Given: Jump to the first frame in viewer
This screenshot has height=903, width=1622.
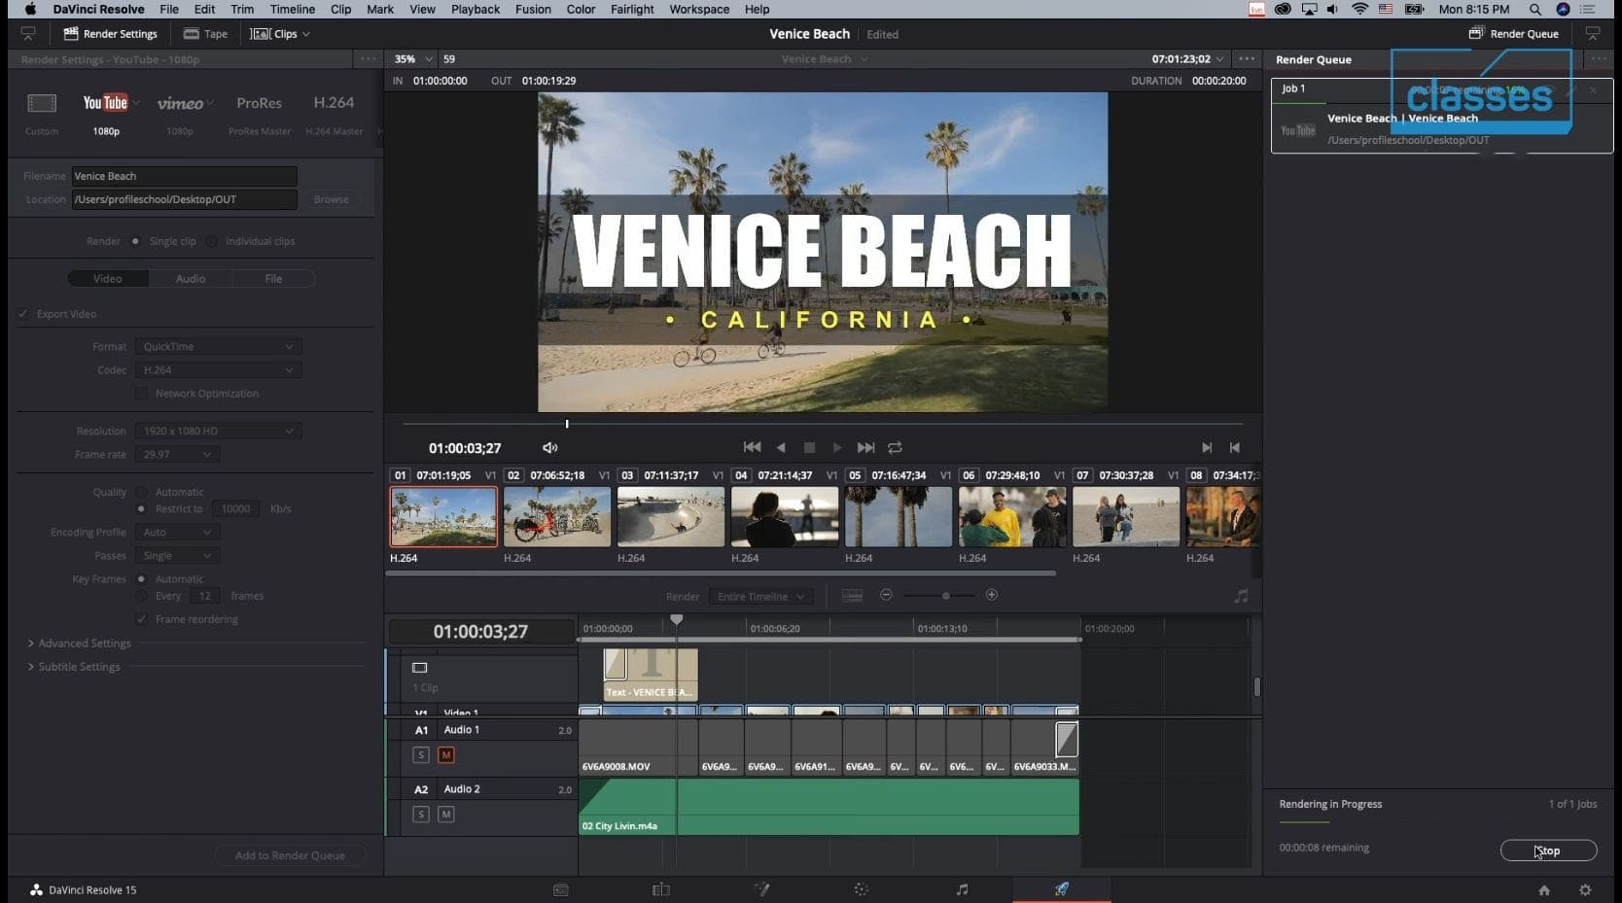Looking at the screenshot, I should coord(752,447).
